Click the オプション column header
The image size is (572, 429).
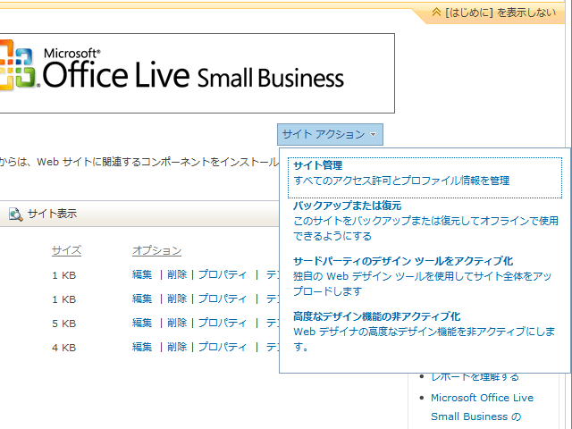pos(157,250)
